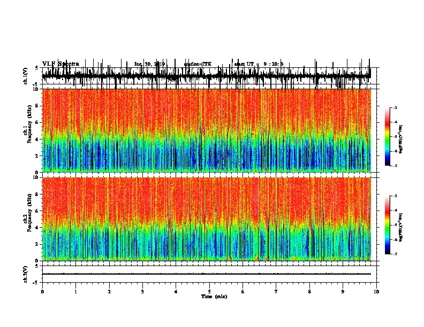Click the ch.1 colorbar gradient
This screenshot has width=424, height=327.
[x=388, y=137]
